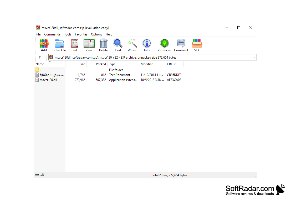Expand the address bar path dropdown
This screenshot has width=291, height=202.
click(x=254, y=58)
